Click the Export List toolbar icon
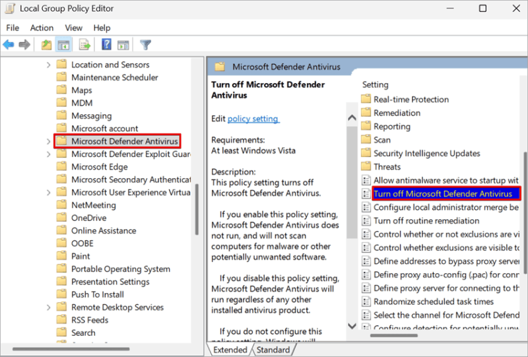Image resolution: width=528 pixels, height=357 pixels. [85, 44]
